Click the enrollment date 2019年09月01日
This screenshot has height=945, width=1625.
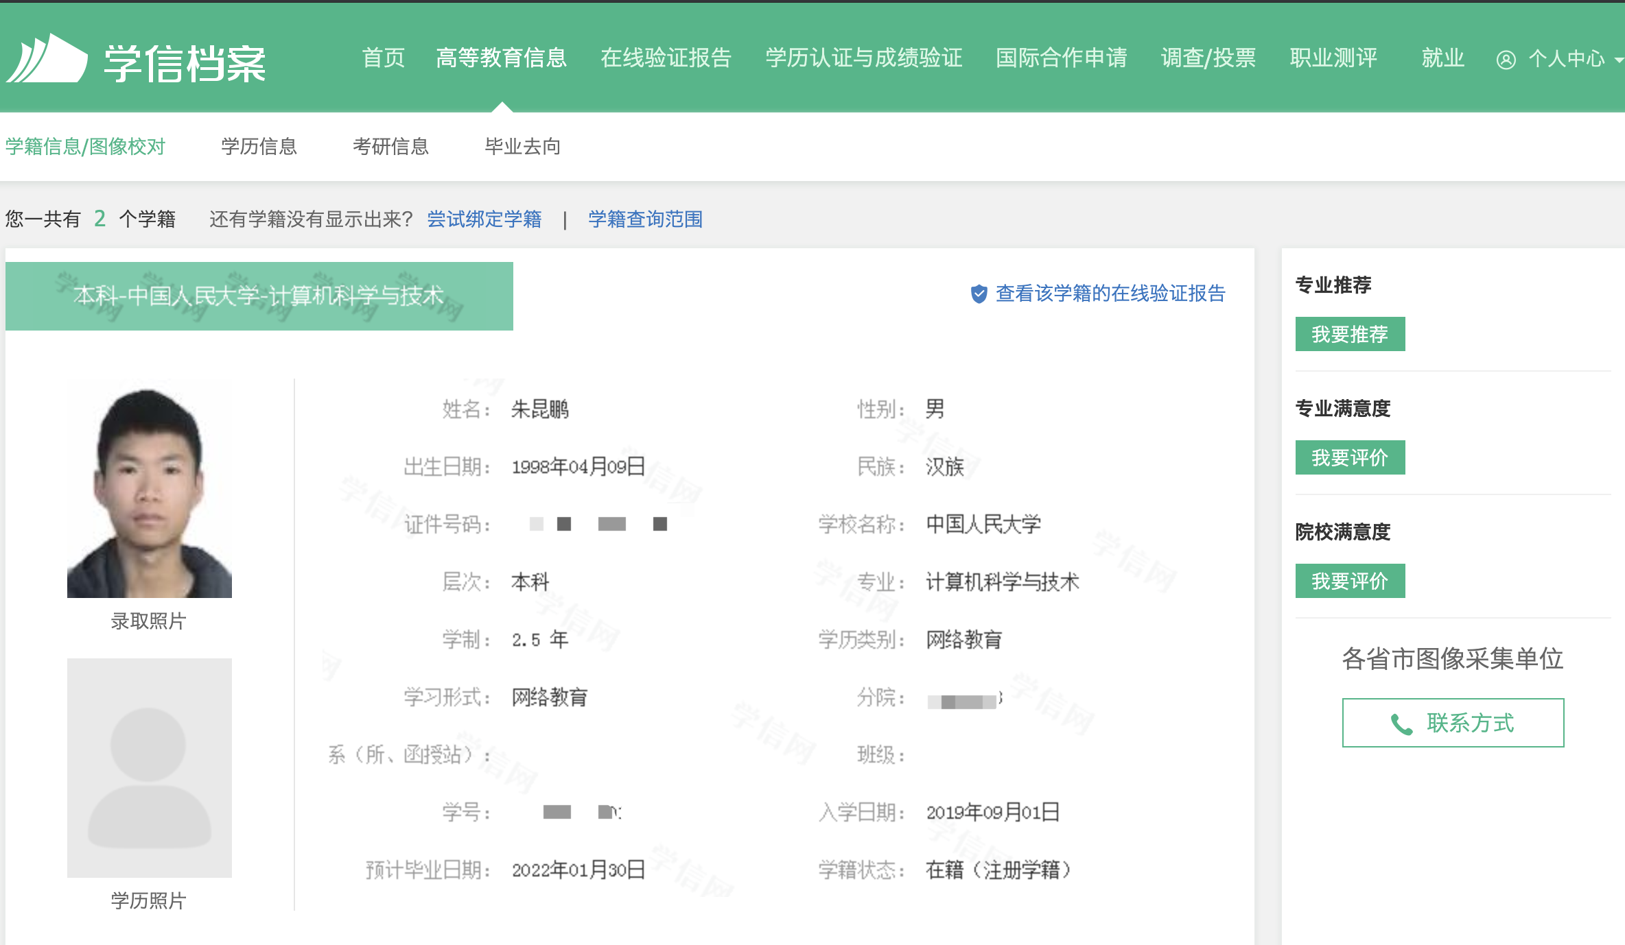[x=993, y=813]
